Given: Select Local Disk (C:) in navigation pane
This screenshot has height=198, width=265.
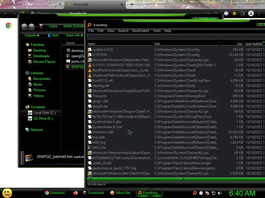Looking at the screenshot, I should [41, 113].
